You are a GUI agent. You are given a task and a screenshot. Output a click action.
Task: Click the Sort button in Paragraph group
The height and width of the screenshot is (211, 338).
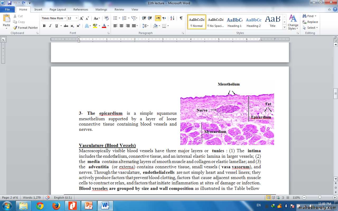172,18
